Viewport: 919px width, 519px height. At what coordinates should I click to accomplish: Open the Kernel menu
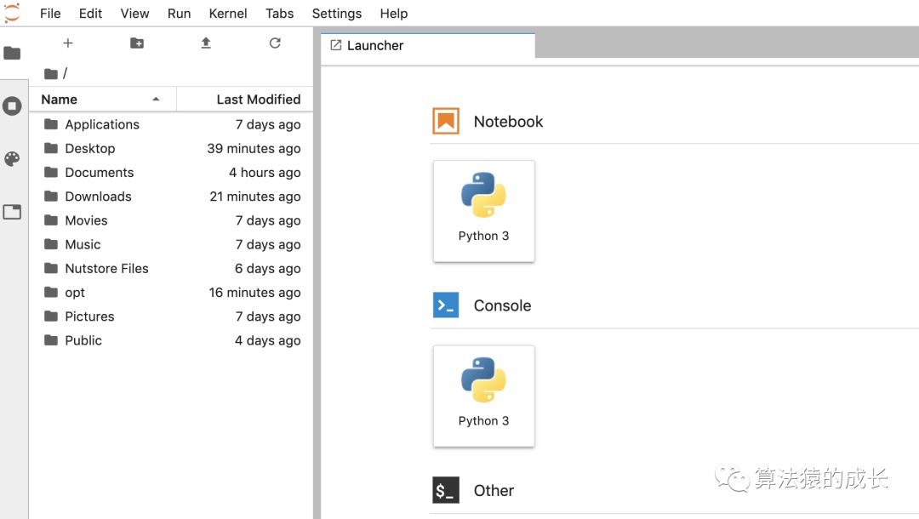click(228, 14)
